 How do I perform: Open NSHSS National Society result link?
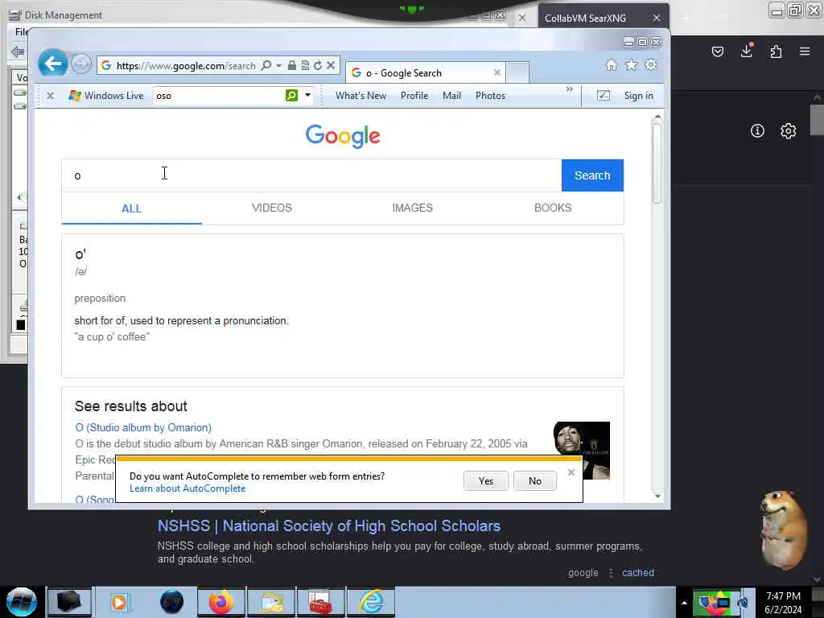(329, 526)
